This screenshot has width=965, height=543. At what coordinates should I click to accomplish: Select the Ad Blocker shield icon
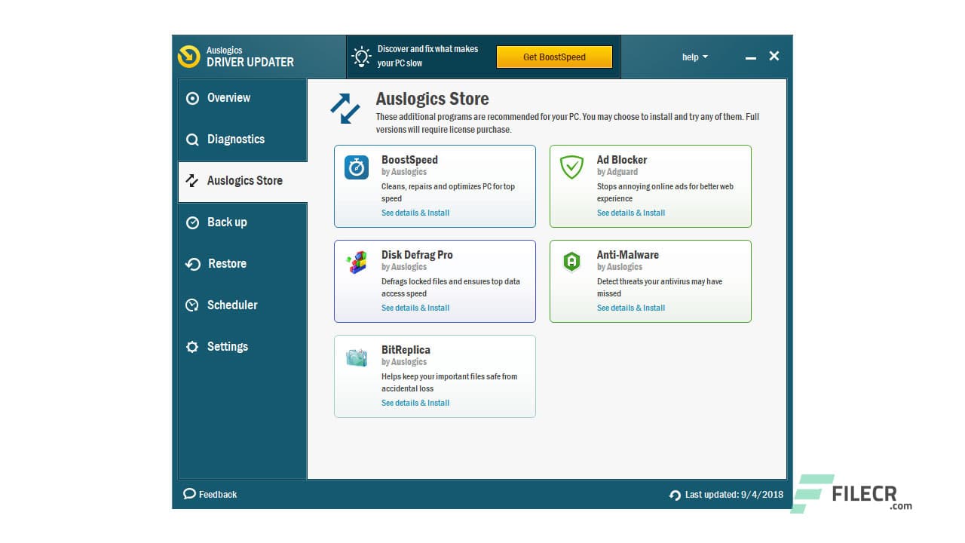coord(571,168)
